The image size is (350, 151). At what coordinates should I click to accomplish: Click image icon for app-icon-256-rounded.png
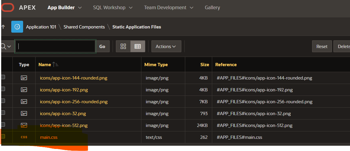point(24,102)
